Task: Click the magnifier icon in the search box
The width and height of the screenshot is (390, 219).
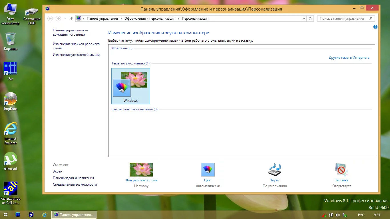Action: 371,19
